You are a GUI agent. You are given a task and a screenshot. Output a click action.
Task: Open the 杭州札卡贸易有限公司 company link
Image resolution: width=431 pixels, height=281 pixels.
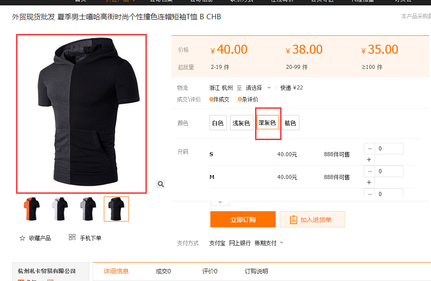click(x=47, y=271)
